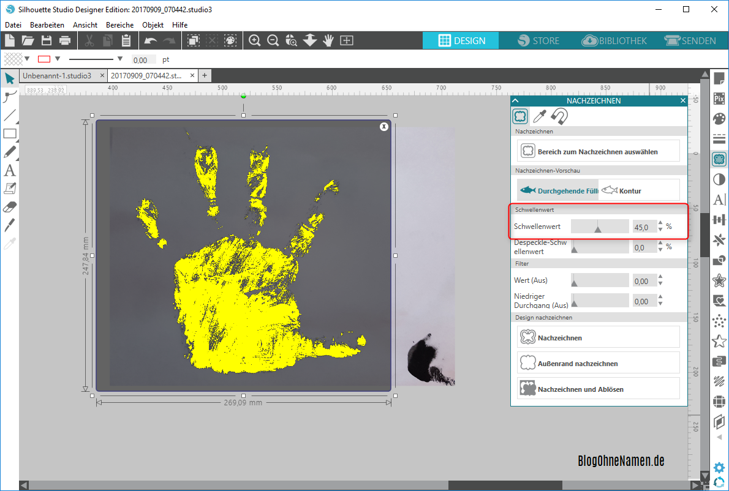Image resolution: width=729 pixels, height=491 pixels.
Task: Select the Eraser tool
Action: (10, 206)
